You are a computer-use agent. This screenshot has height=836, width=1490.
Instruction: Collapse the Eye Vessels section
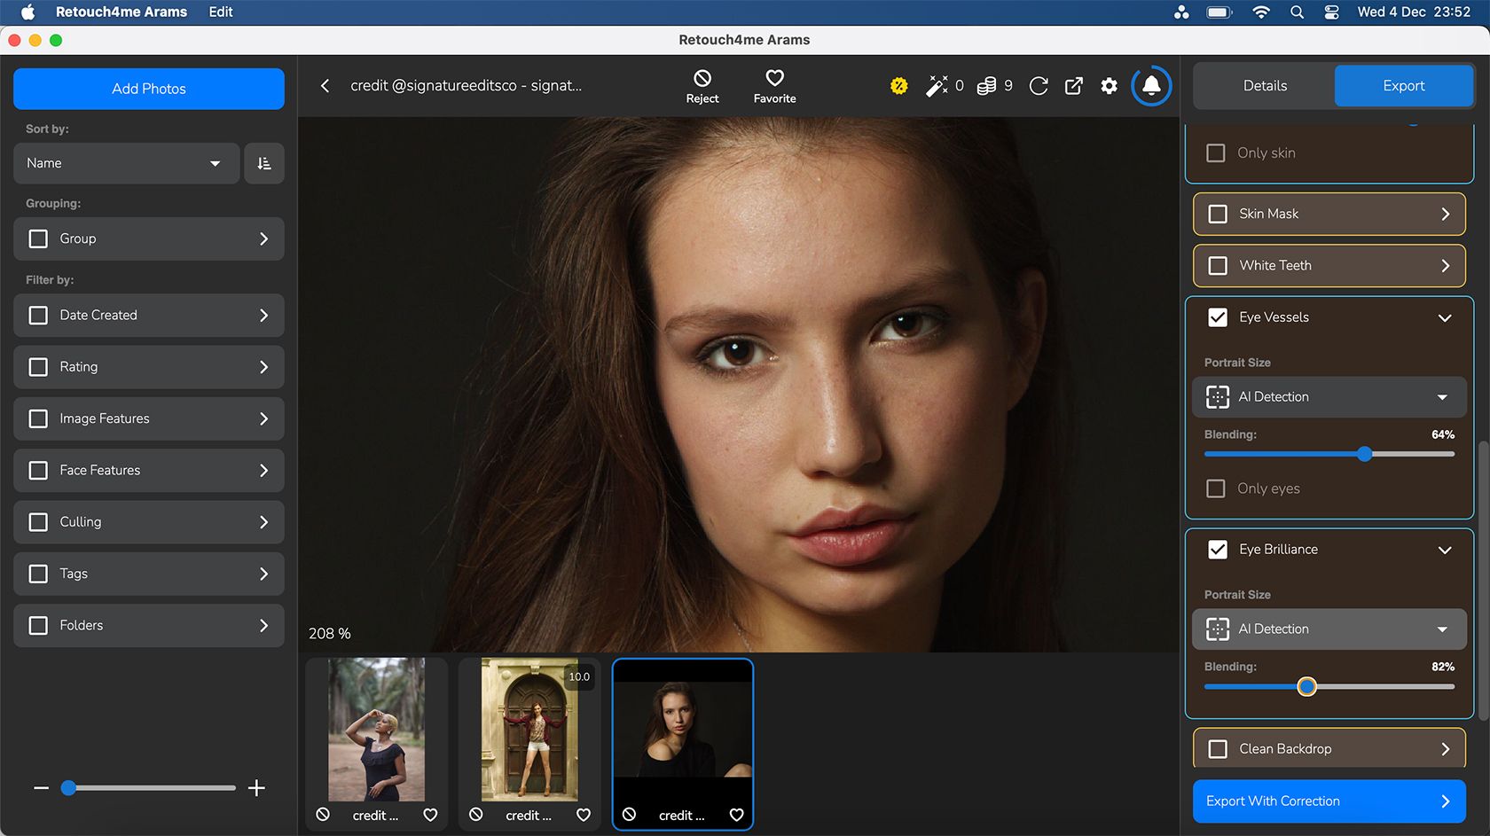point(1445,317)
